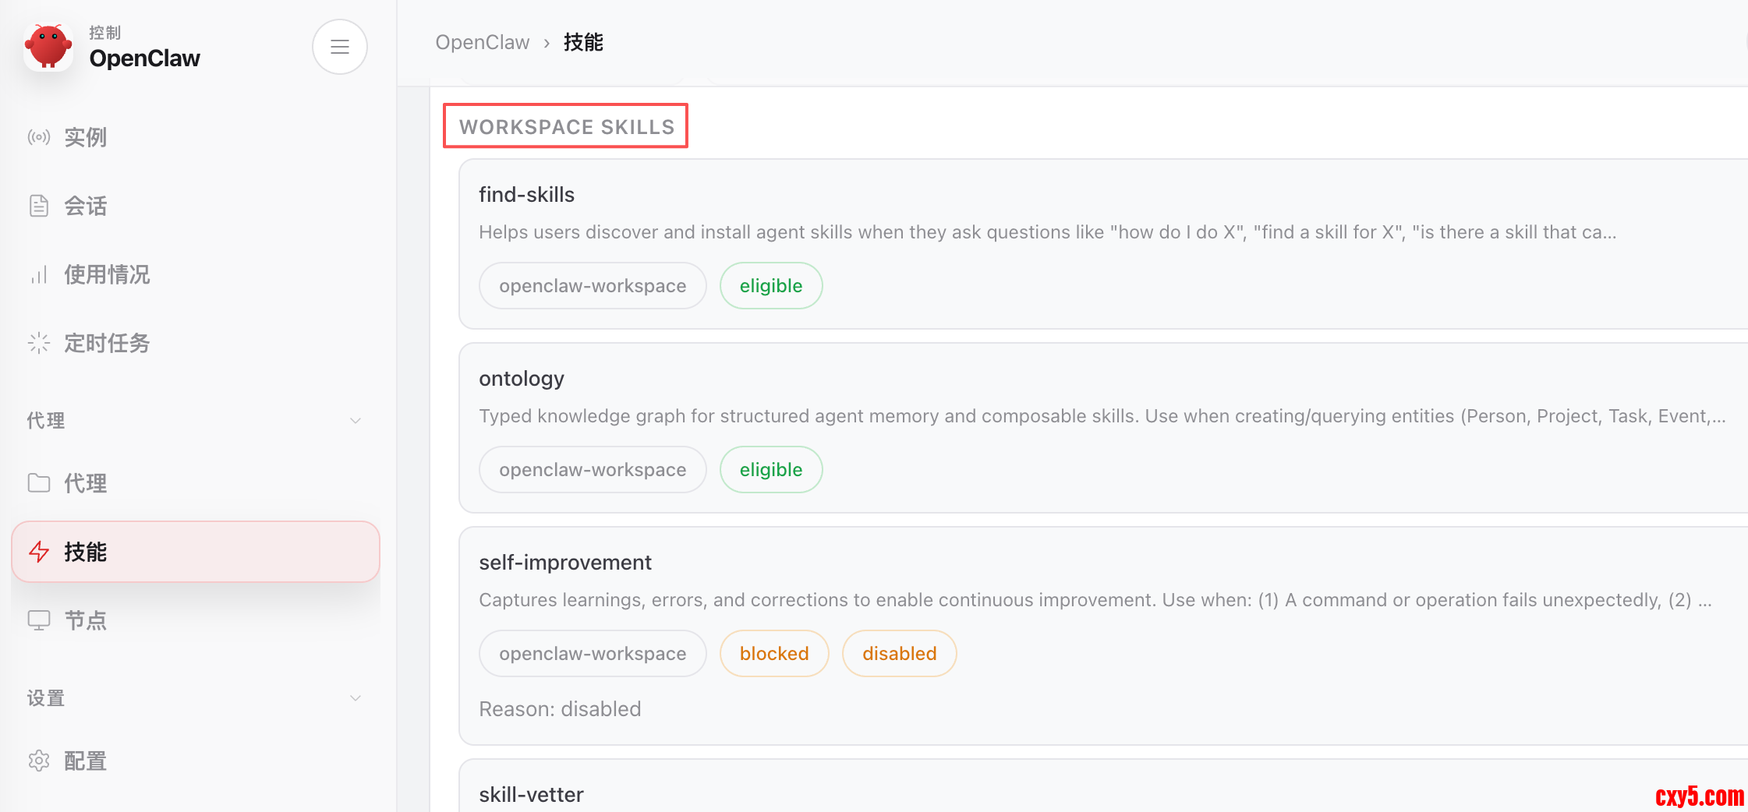Click the 会话 document icon

39,207
